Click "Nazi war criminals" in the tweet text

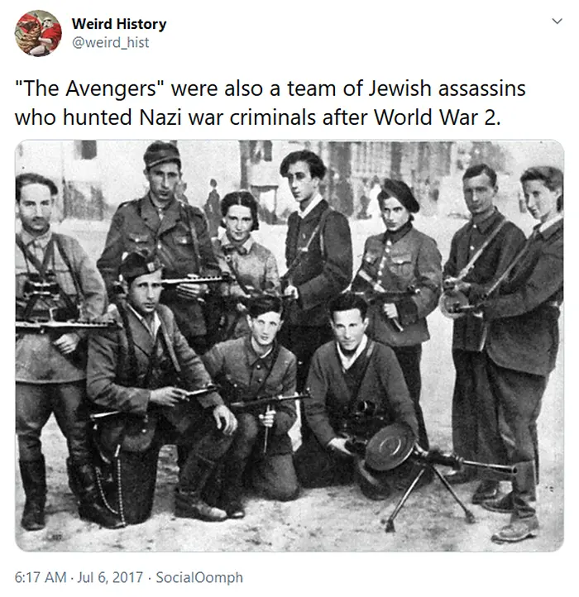tap(227, 117)
